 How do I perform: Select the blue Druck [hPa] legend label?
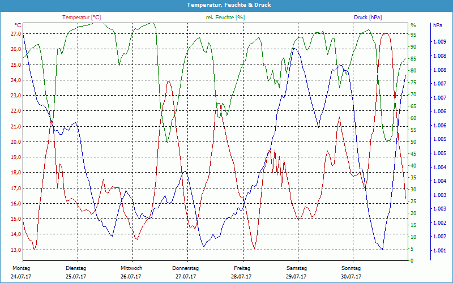(367, 18)
